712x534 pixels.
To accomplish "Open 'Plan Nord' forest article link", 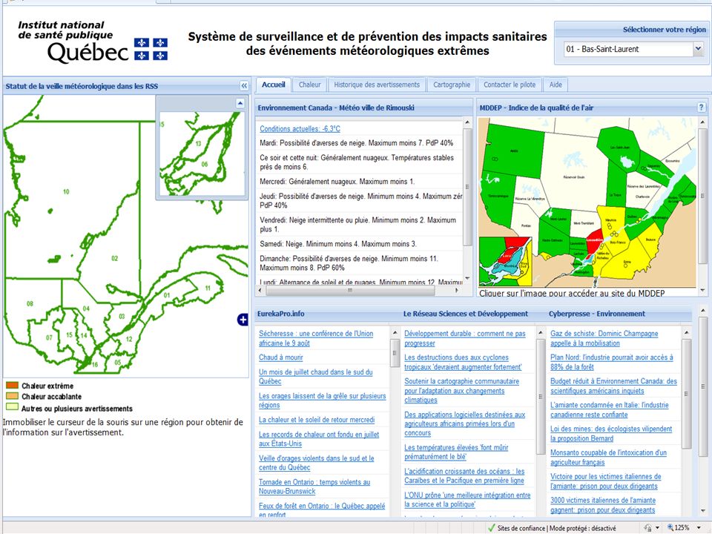I will (x=612, y=362).
